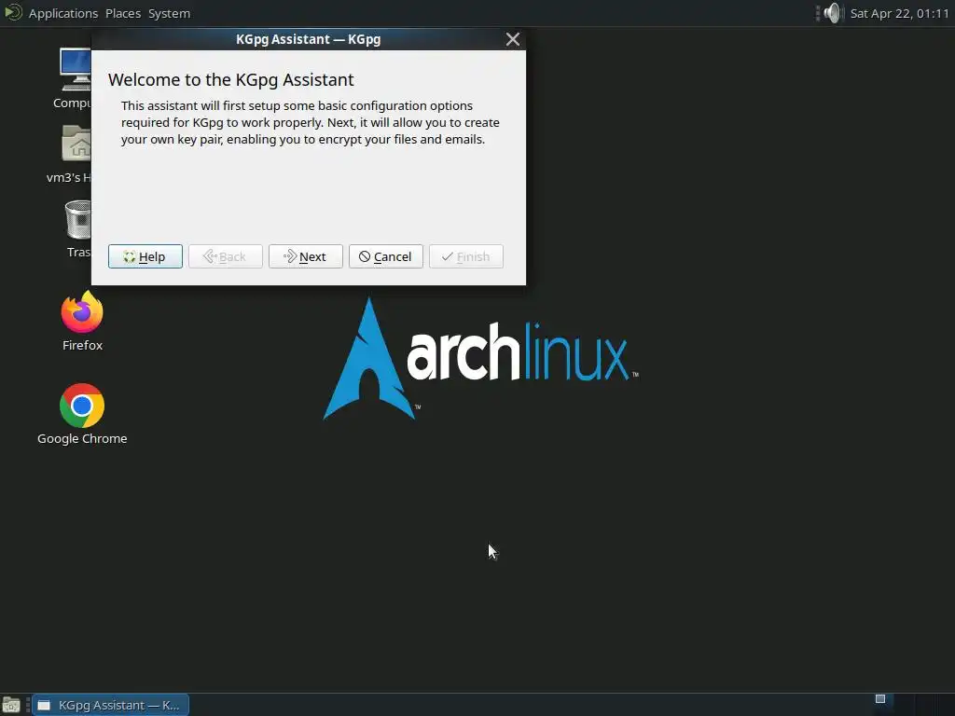Select the Trash desktop icon
Image resolution: width=955 pixels, height=716 pixels.
coord(78,229)
